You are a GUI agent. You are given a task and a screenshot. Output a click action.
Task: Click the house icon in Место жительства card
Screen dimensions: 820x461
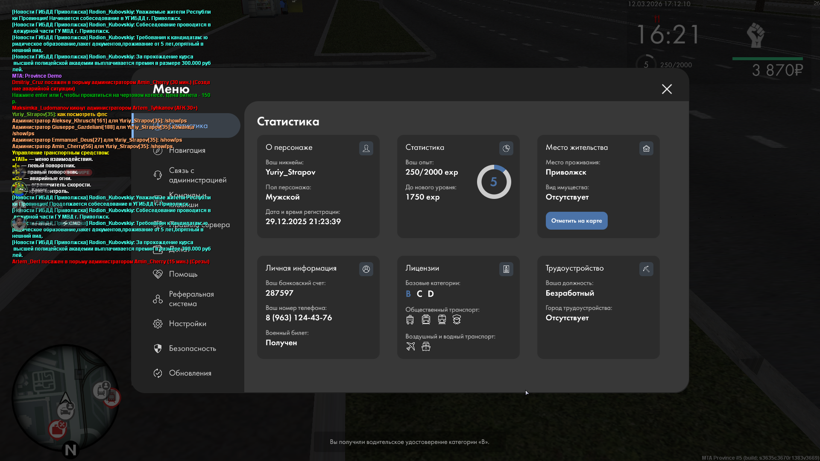646,148
